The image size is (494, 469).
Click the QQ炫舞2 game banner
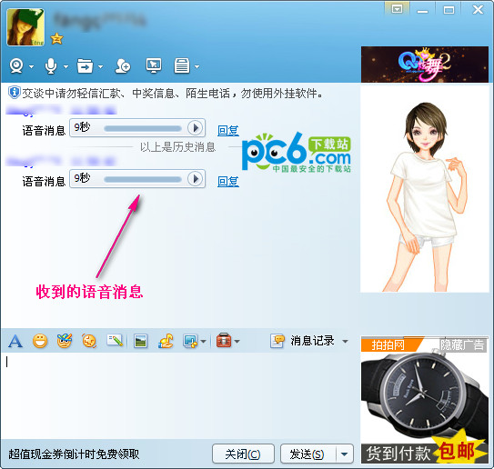click(x=425, y=65)
